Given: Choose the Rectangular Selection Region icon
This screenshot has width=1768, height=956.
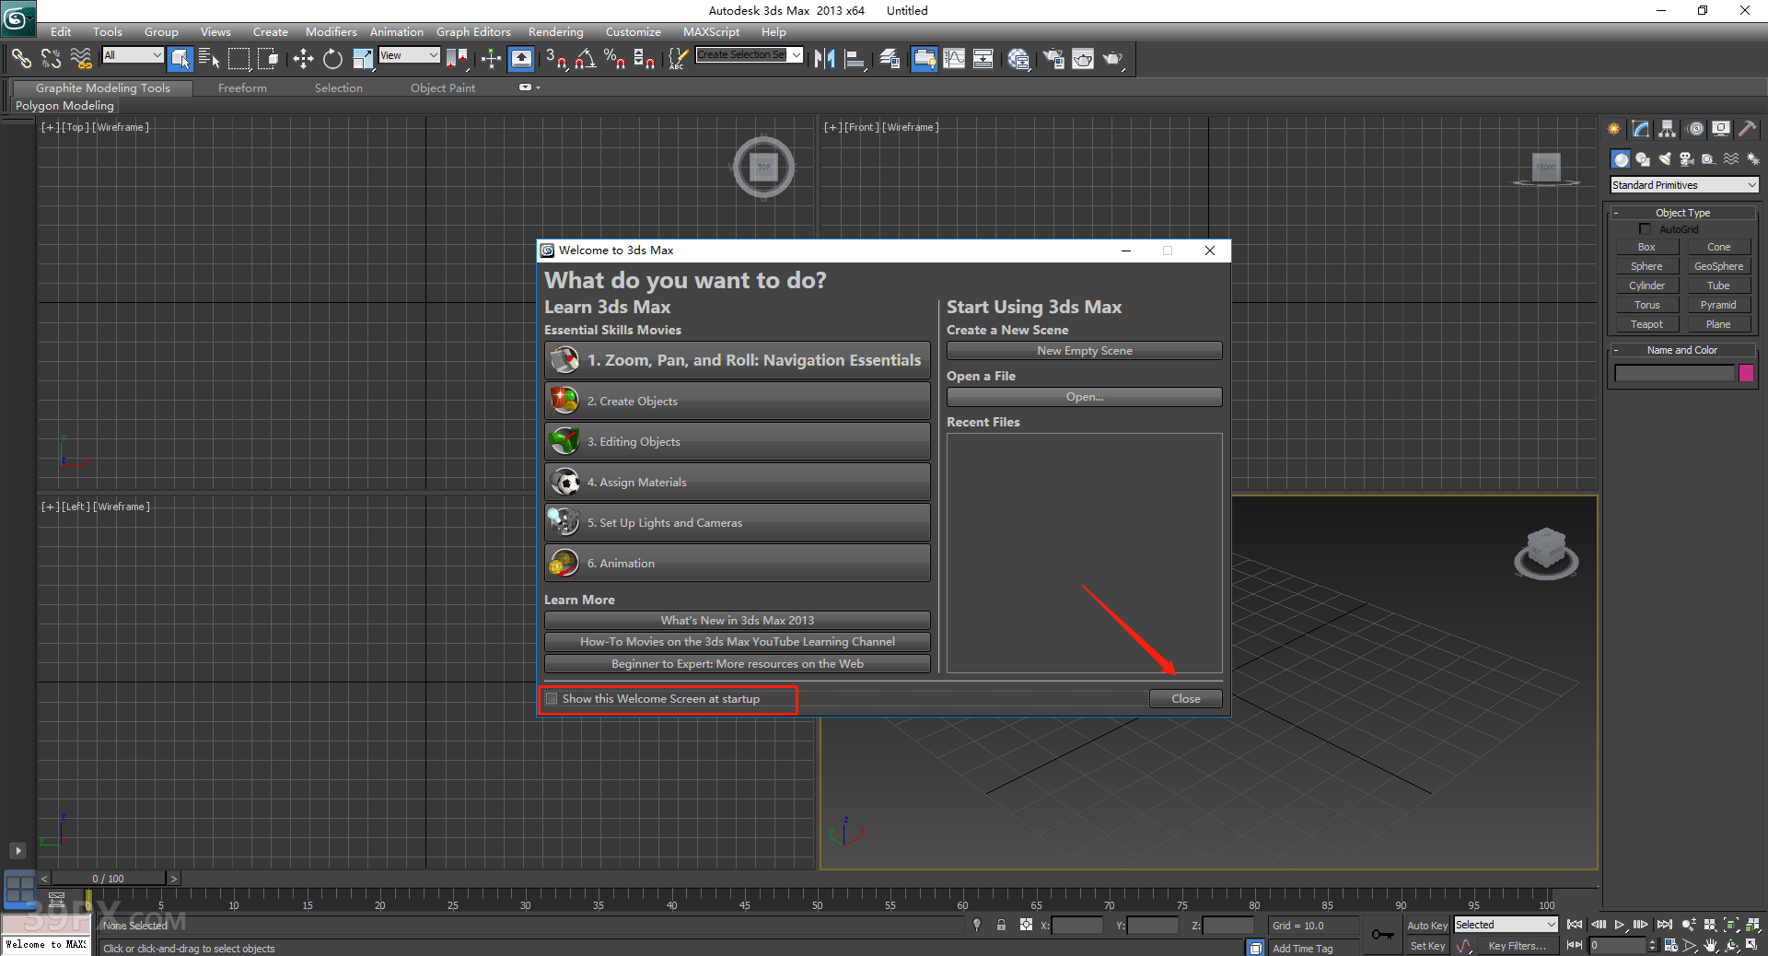Looking at the screenshot, I should click(x=239, y=59).
